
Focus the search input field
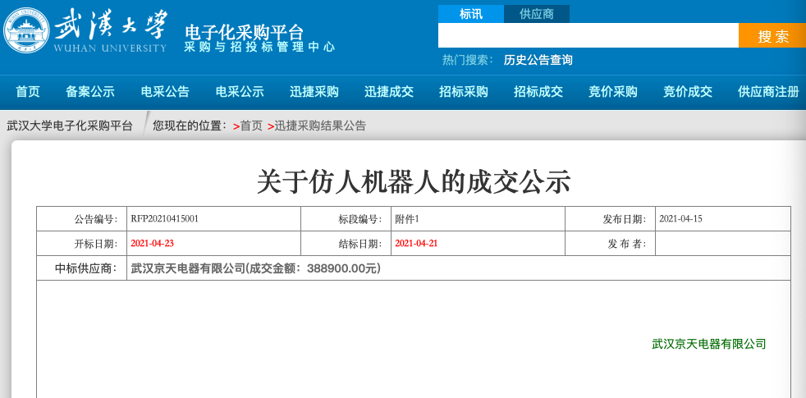tap(588, 35)
